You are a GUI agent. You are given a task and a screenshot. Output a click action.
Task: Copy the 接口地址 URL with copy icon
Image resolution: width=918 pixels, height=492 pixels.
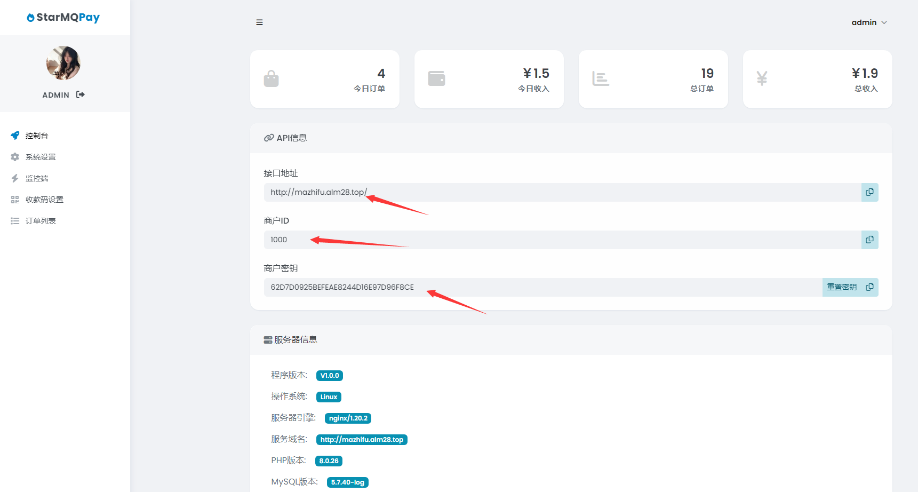tap(869, 192)
